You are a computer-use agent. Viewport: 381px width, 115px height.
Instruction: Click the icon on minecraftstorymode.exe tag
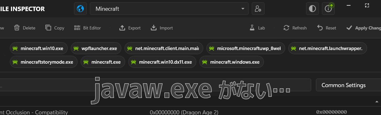coord(15,62)
